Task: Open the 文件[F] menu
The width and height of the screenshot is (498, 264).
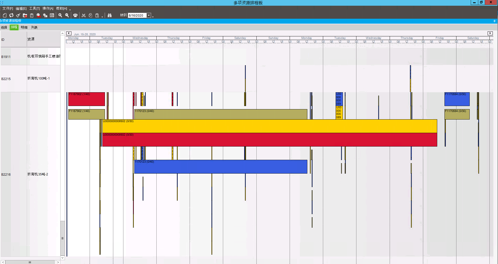Action: 8,9
